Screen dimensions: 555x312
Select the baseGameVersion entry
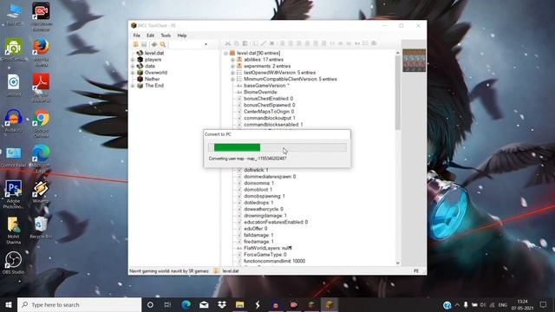(266, 86)
